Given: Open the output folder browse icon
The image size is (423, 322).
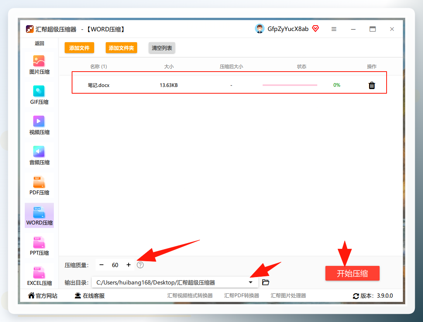Looking at the screenshot, I should tap(266, 282).
